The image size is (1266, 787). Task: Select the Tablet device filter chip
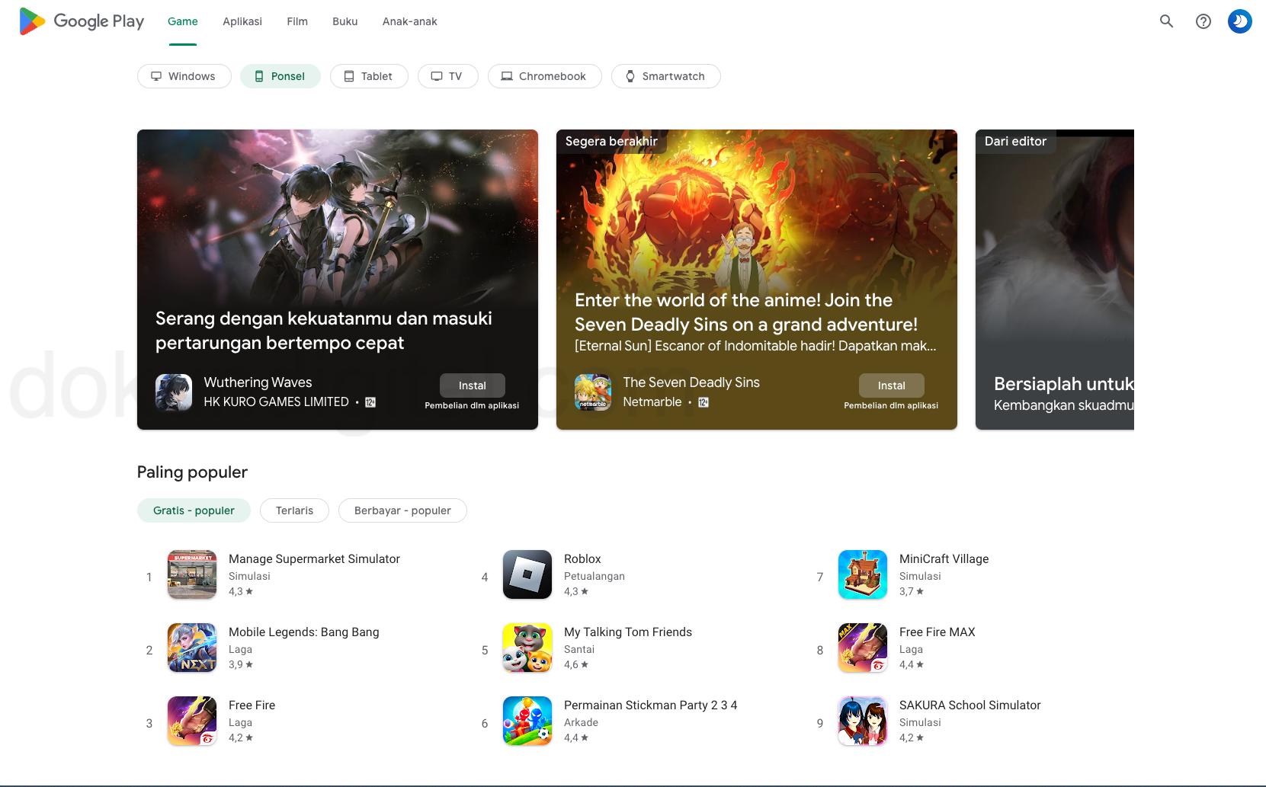369,76
